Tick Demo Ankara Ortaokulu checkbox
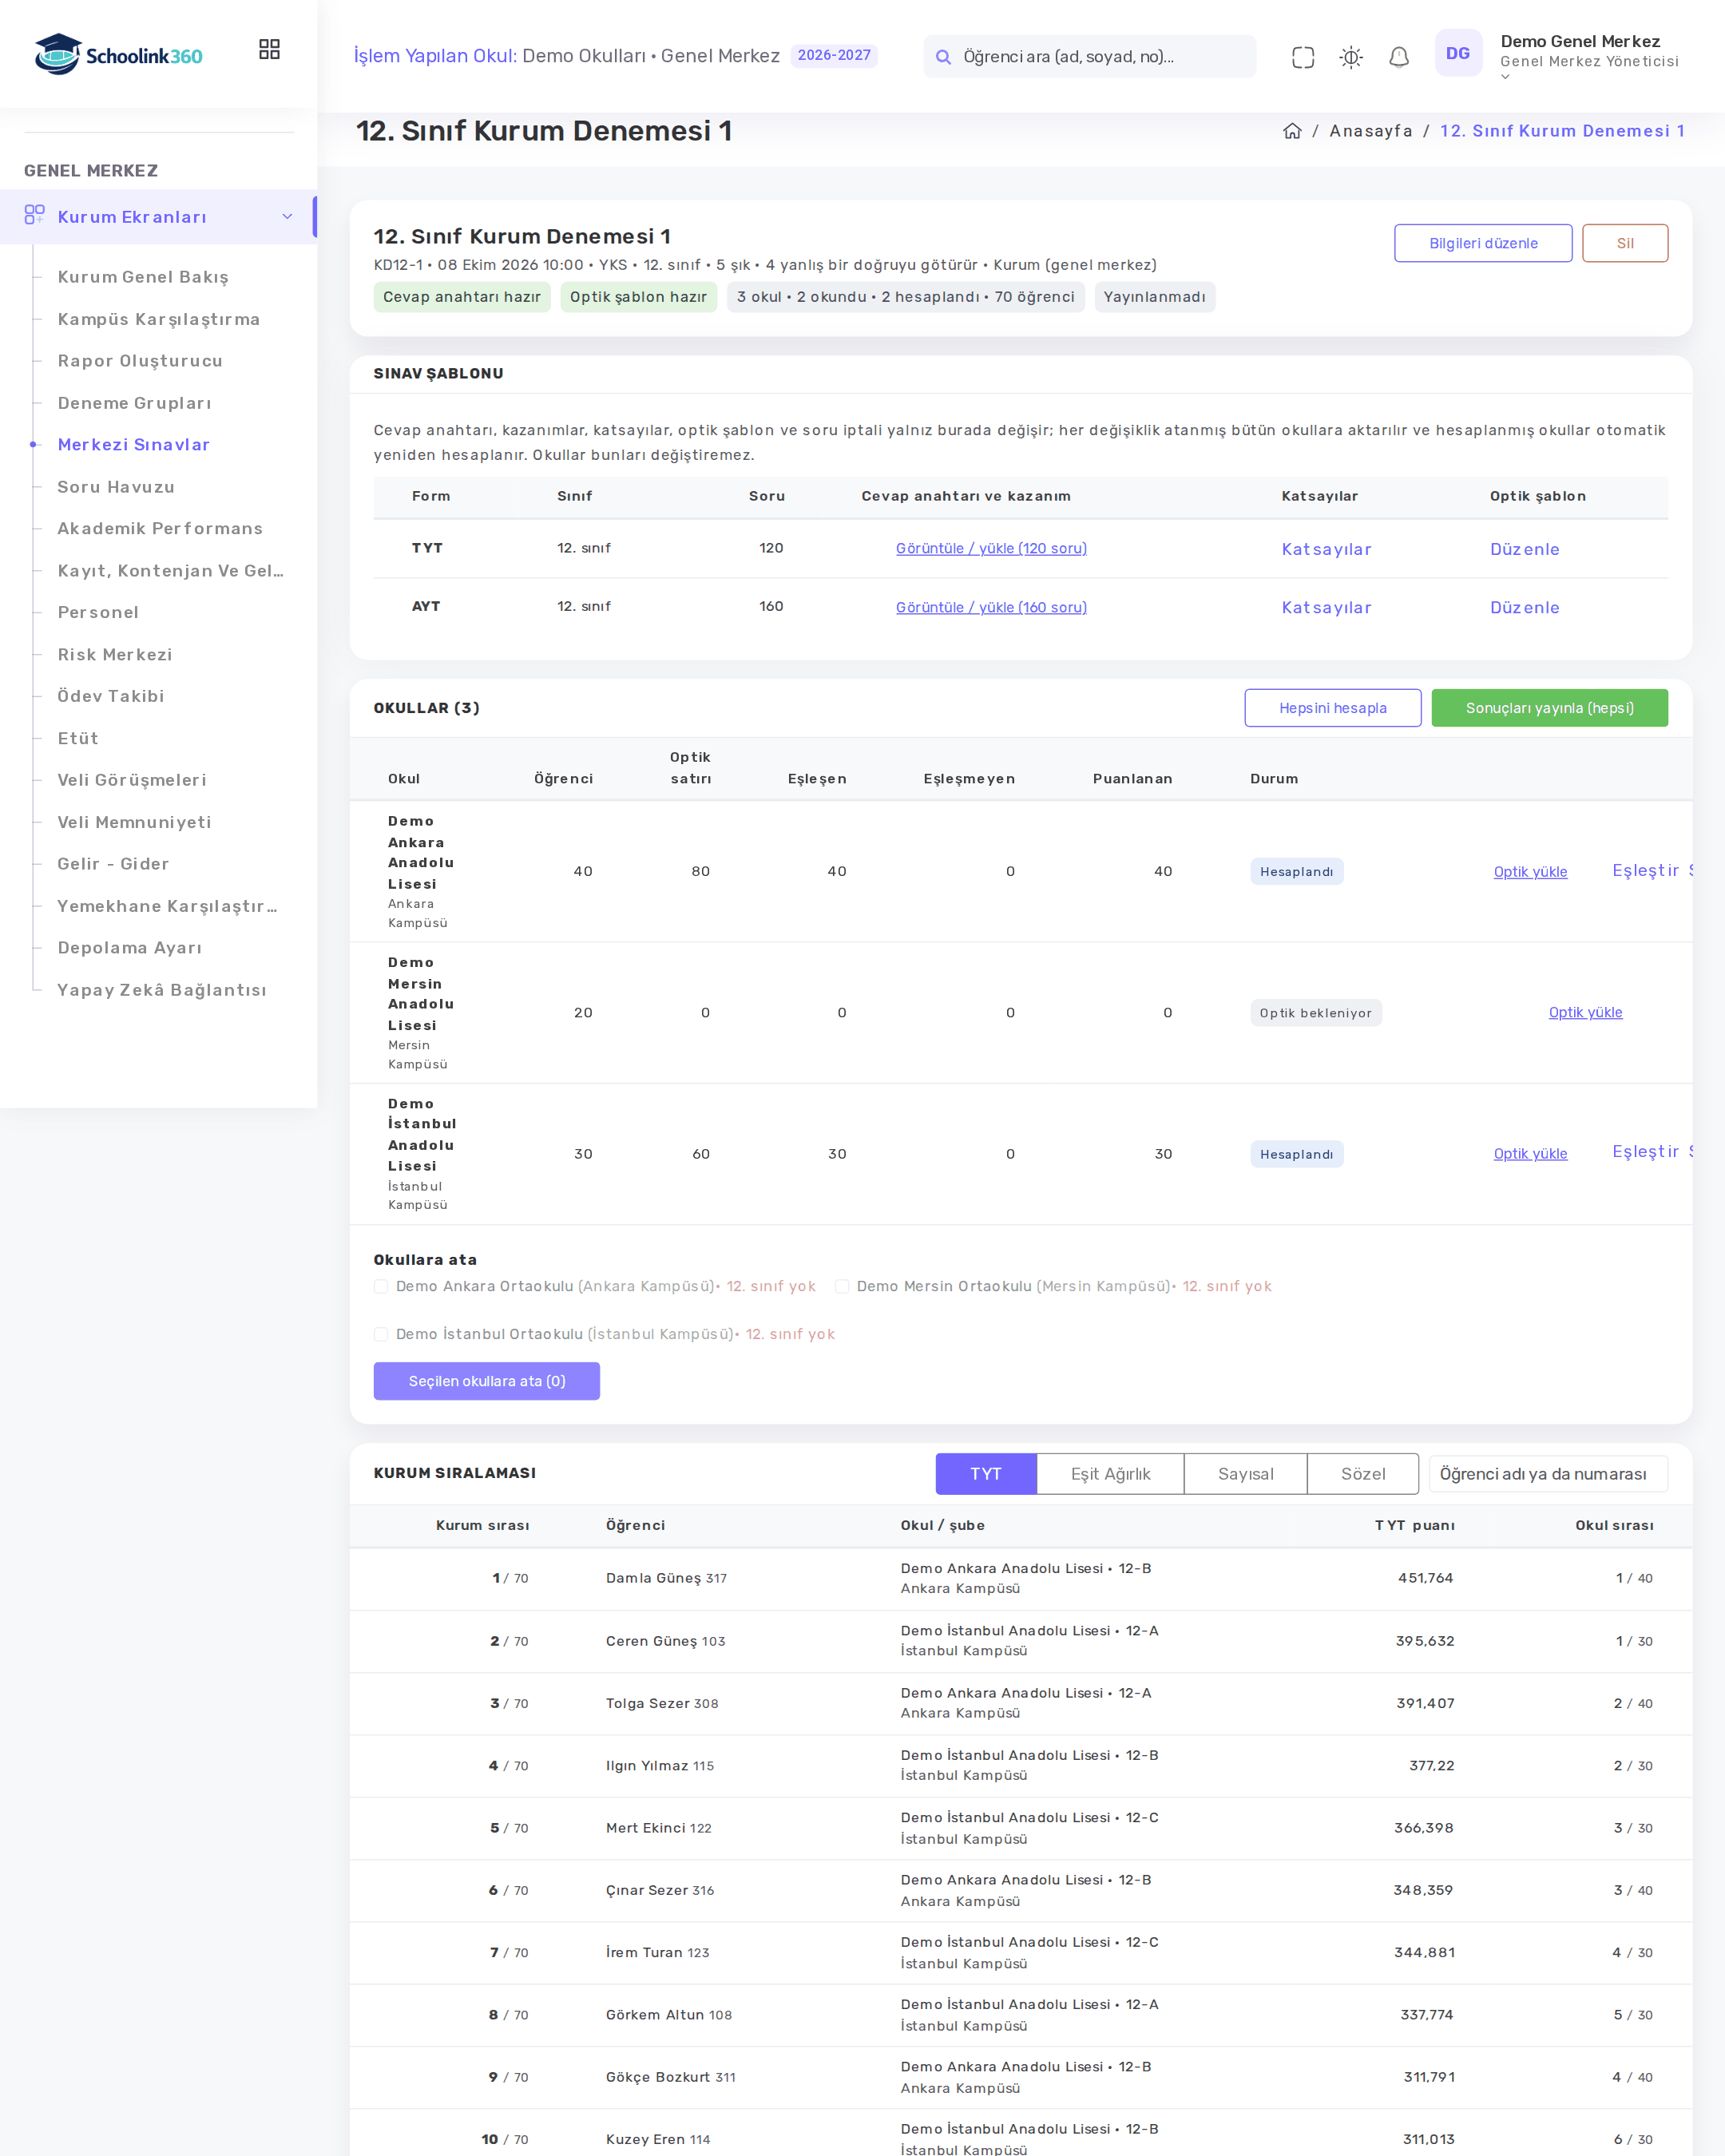This screenshot has height=2156, width=1725. click(381, 1286)
